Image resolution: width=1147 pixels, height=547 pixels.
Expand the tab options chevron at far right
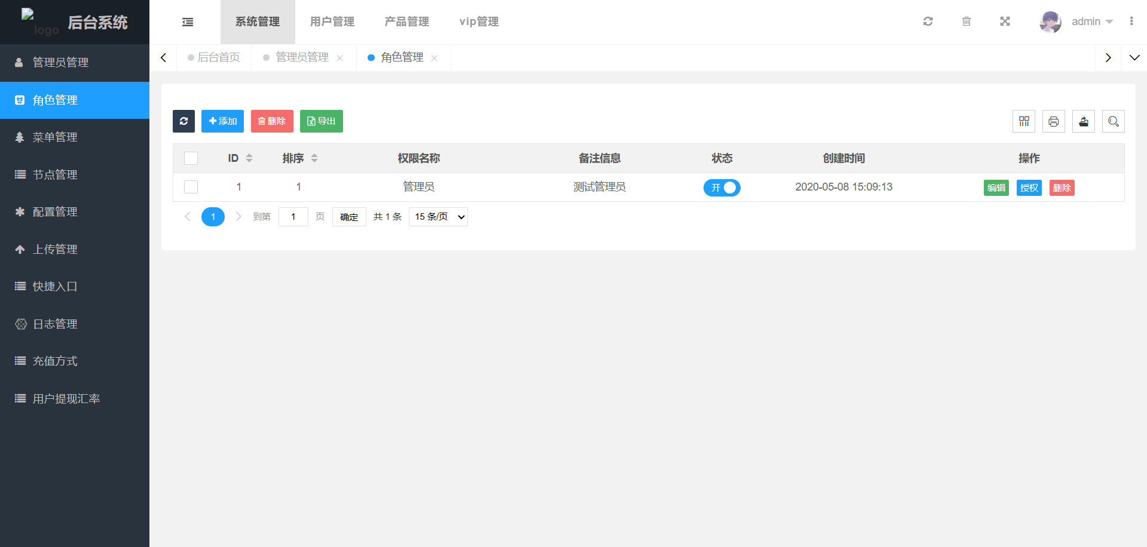click(x=1134, y=58)
